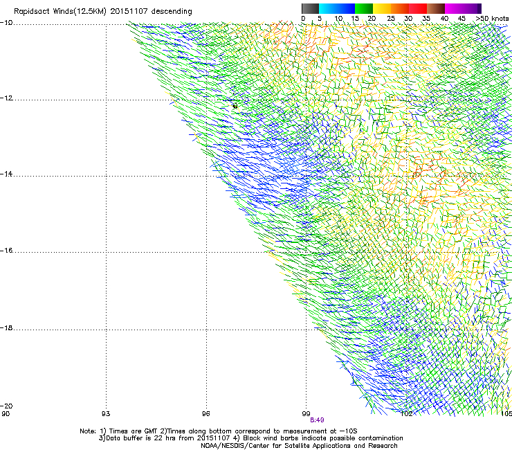Click the 90 longitude axis label
The width and height of the screenshot is (512, 450).
(6, 414)
